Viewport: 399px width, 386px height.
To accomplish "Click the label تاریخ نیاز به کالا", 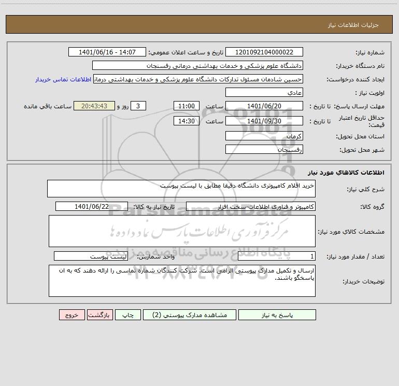I will click(x=154, y=207).
